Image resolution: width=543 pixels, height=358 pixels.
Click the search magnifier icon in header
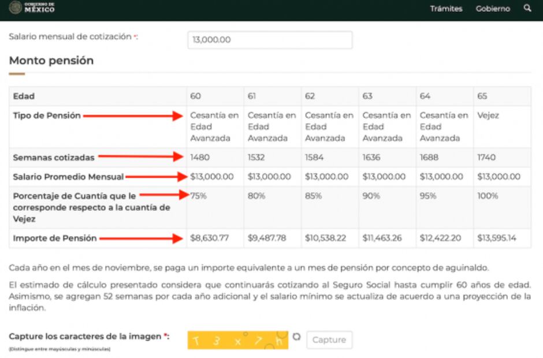click(x=527, y=8)
